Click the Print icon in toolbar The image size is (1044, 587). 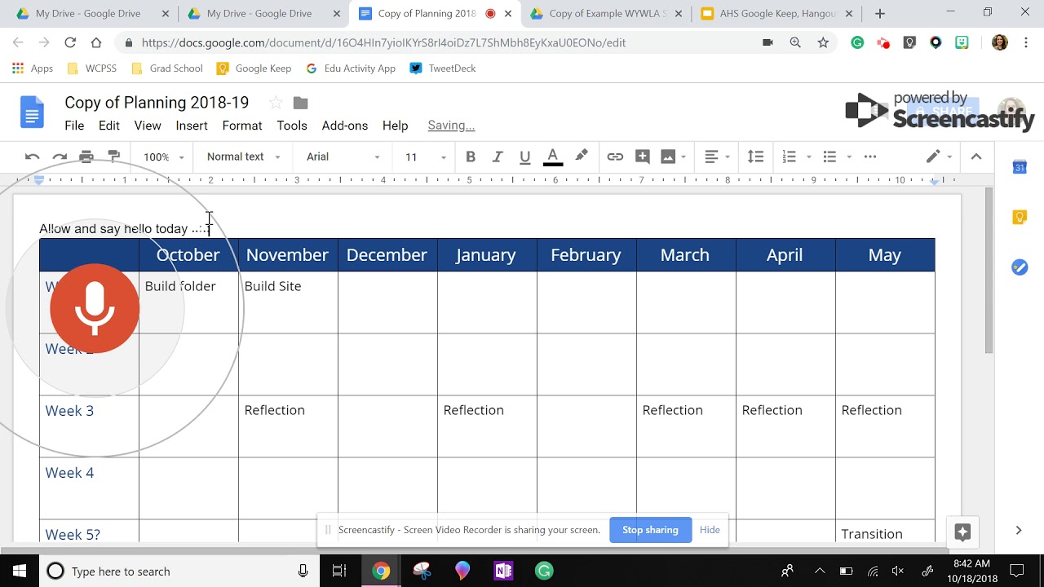(x=86, y=157)
